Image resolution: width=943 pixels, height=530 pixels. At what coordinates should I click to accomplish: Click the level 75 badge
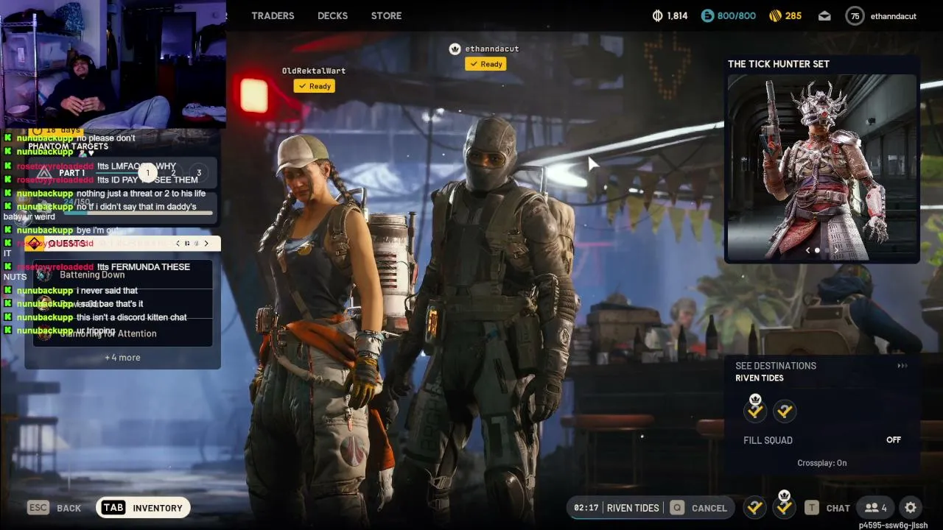(x=855, y=16)
